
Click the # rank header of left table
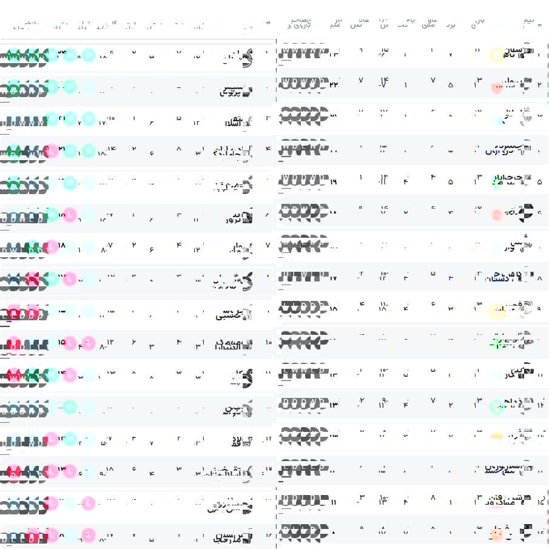point(268,24)
